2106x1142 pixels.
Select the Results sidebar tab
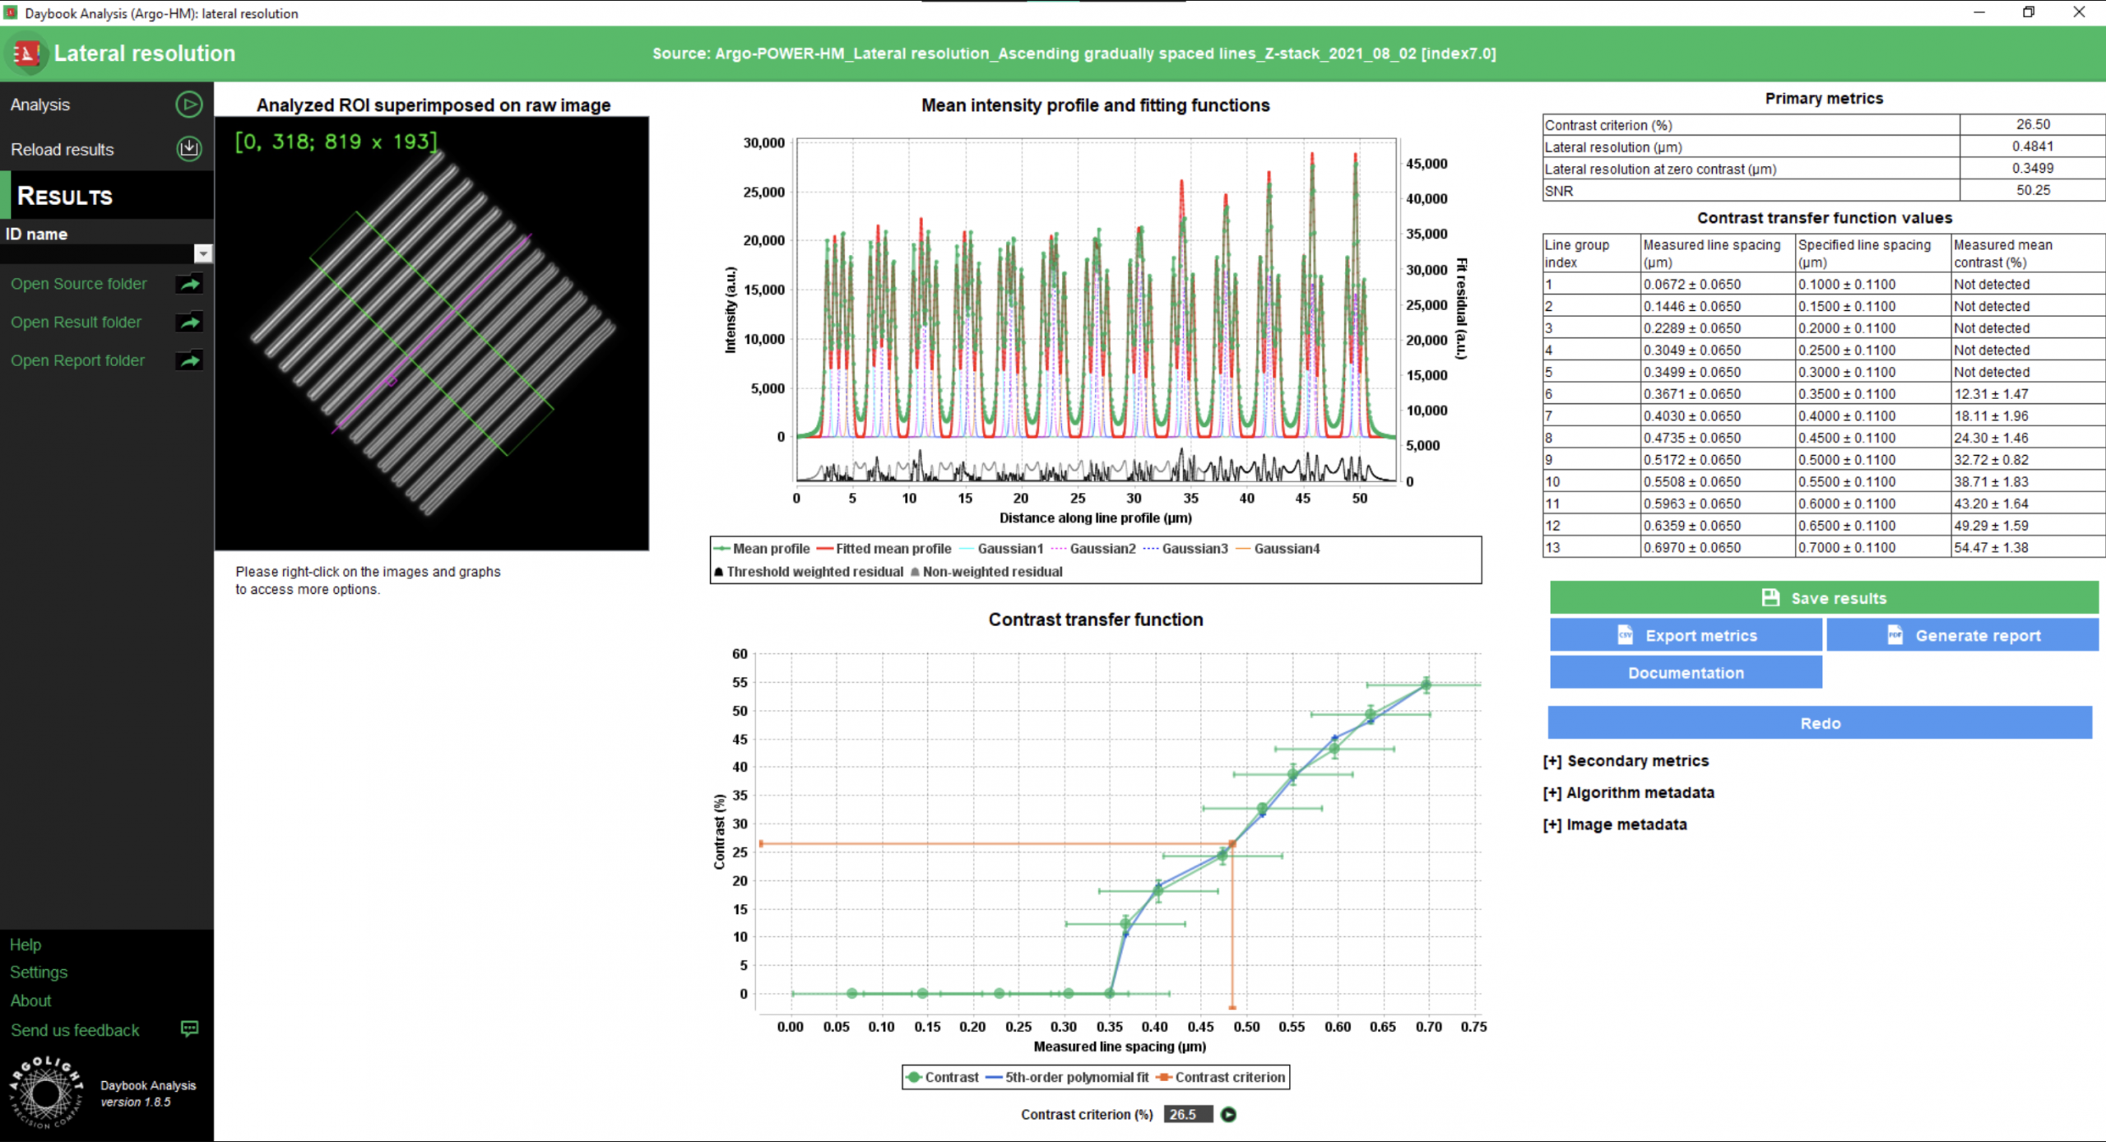[x=66, y=196]
